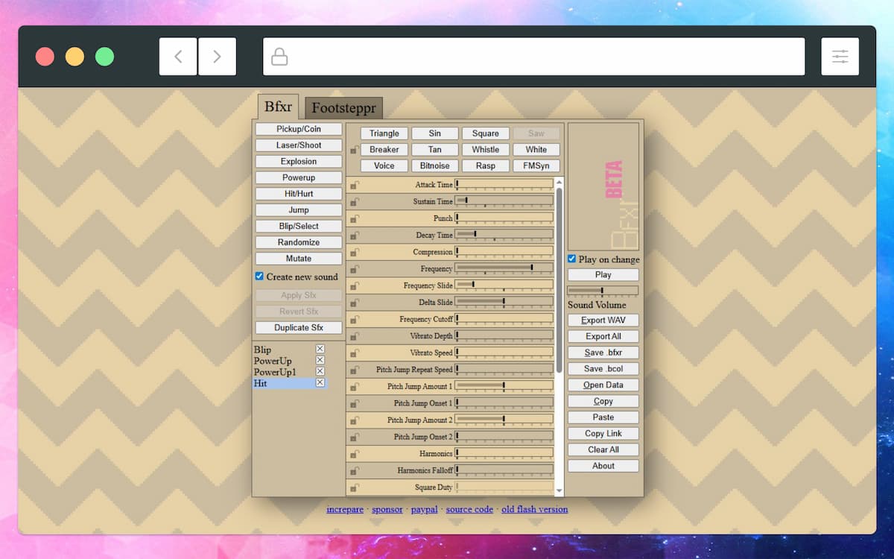The width and height of the screenshot is (894, 559).
Task: Toggle the lock icon beside Pitch Jump Onset 2
Action: [355, 437]
